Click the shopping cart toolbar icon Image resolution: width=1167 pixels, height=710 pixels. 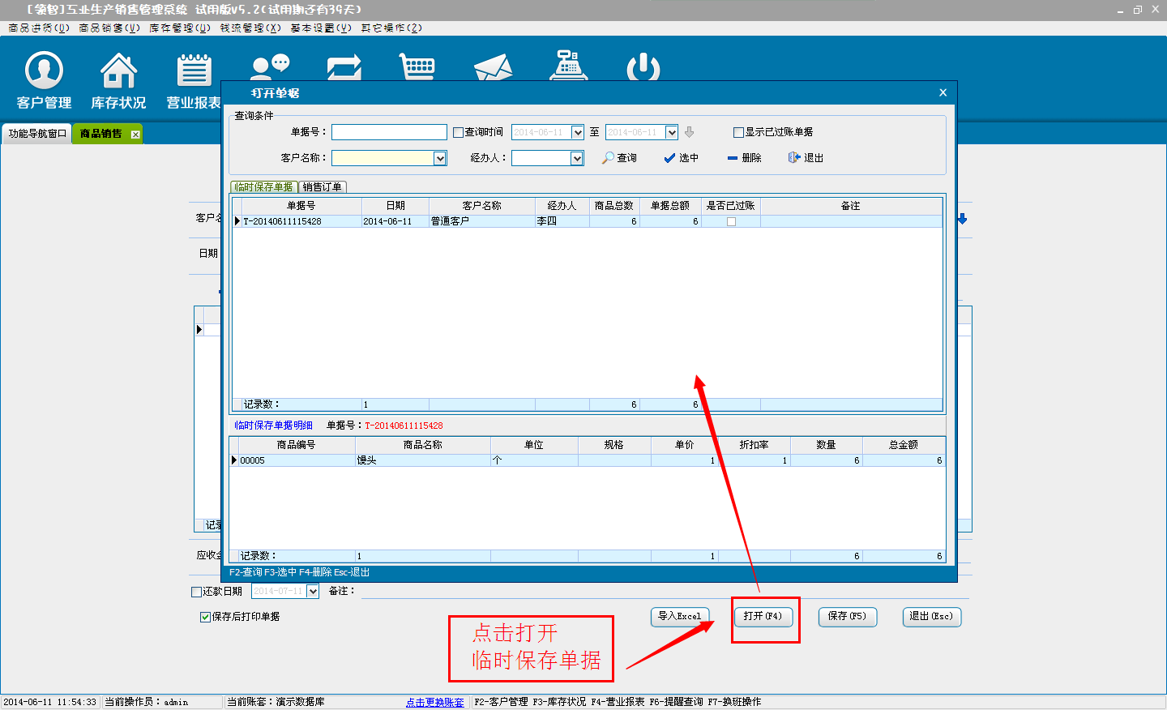point(417,67)
